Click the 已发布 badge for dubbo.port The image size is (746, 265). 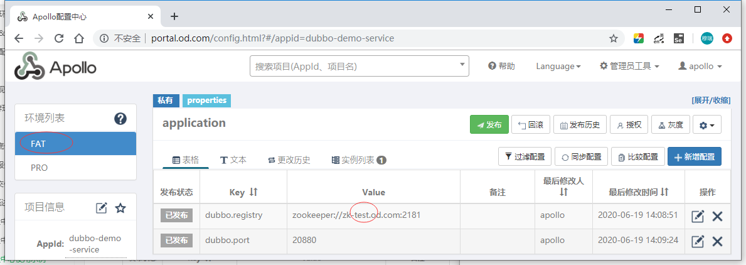click(x=176, y=241)
